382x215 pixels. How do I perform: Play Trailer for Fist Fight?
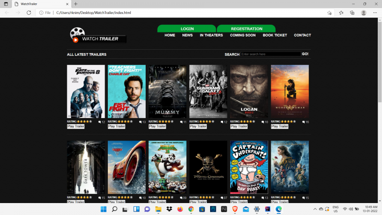tap(117, 127)
